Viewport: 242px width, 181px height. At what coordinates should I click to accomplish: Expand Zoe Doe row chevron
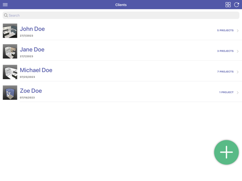[x=238, y=93]
